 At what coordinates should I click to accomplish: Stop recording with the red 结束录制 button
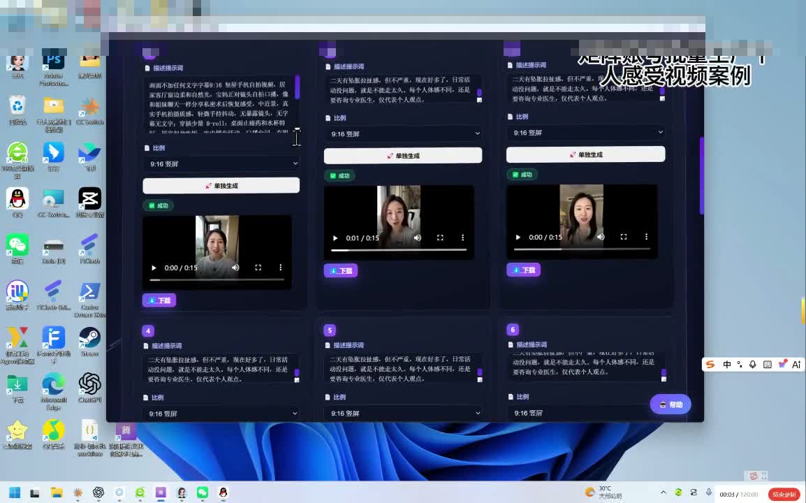tap(784, 494)
